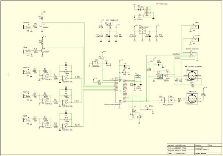223x156 pixels.
Task: Select the LM78L05 voltage regulator box
Action: point(143,31)
